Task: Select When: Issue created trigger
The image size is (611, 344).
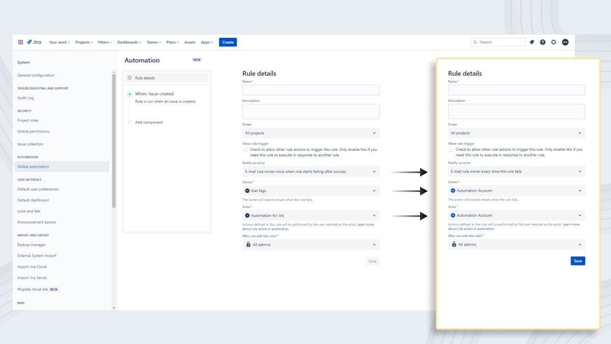Action: 154,94
